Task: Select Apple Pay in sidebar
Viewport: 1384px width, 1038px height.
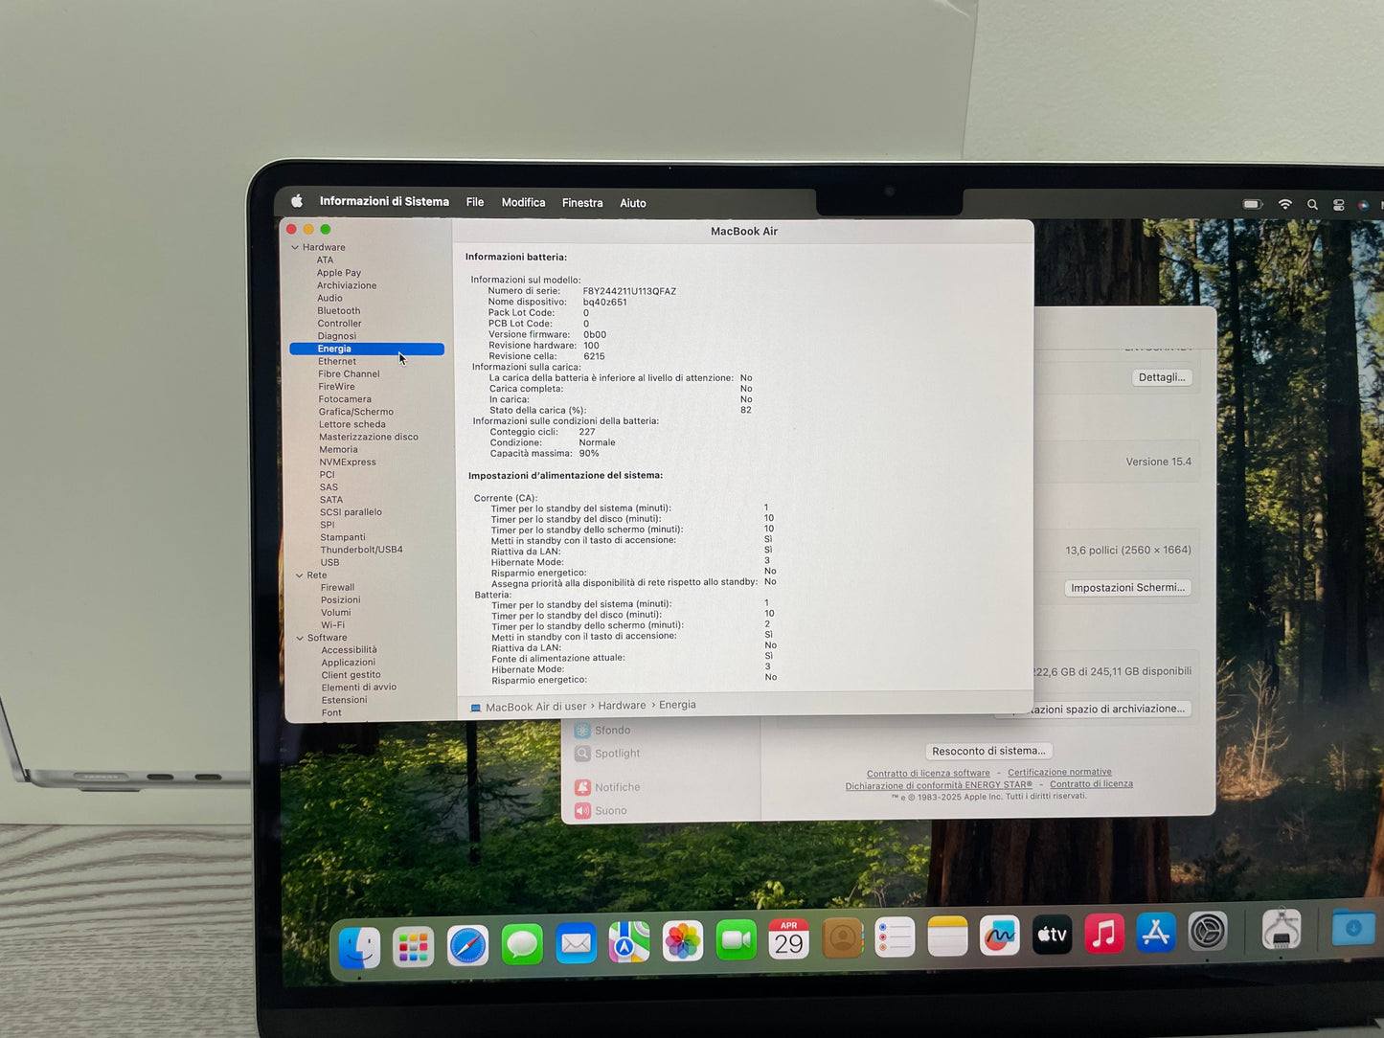Action: [x=339, y=273]
